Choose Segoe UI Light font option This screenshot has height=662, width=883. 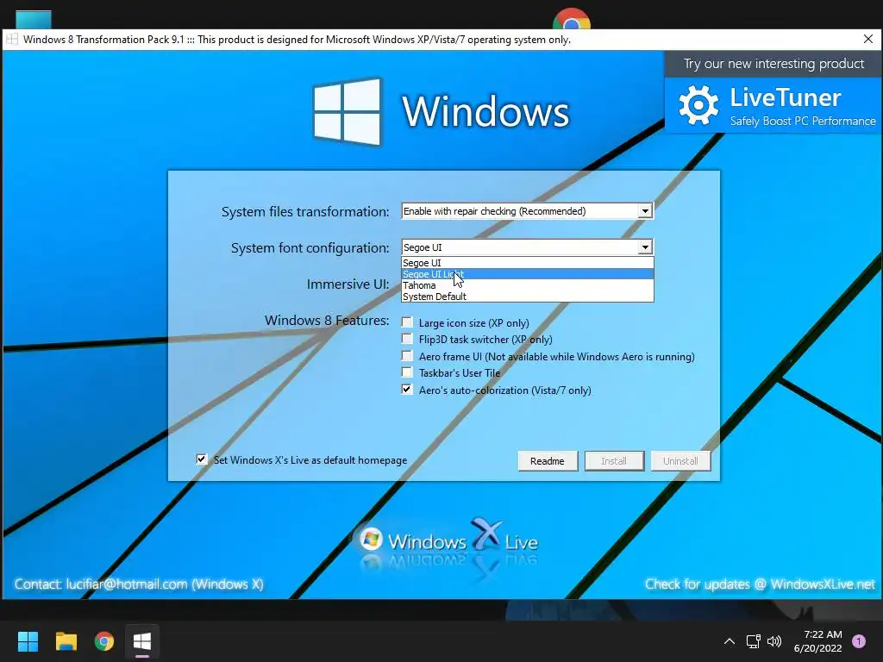tap(527, 274)
